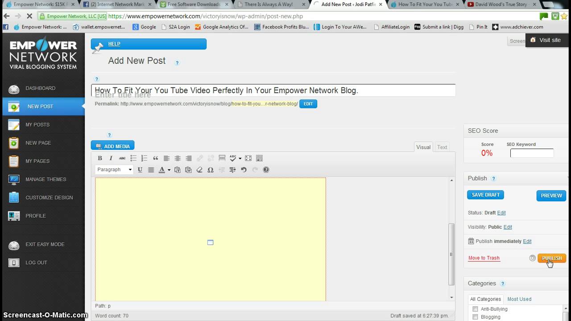Click the SEO Keyword input field
571x321 pixels.
pos(532,153)
